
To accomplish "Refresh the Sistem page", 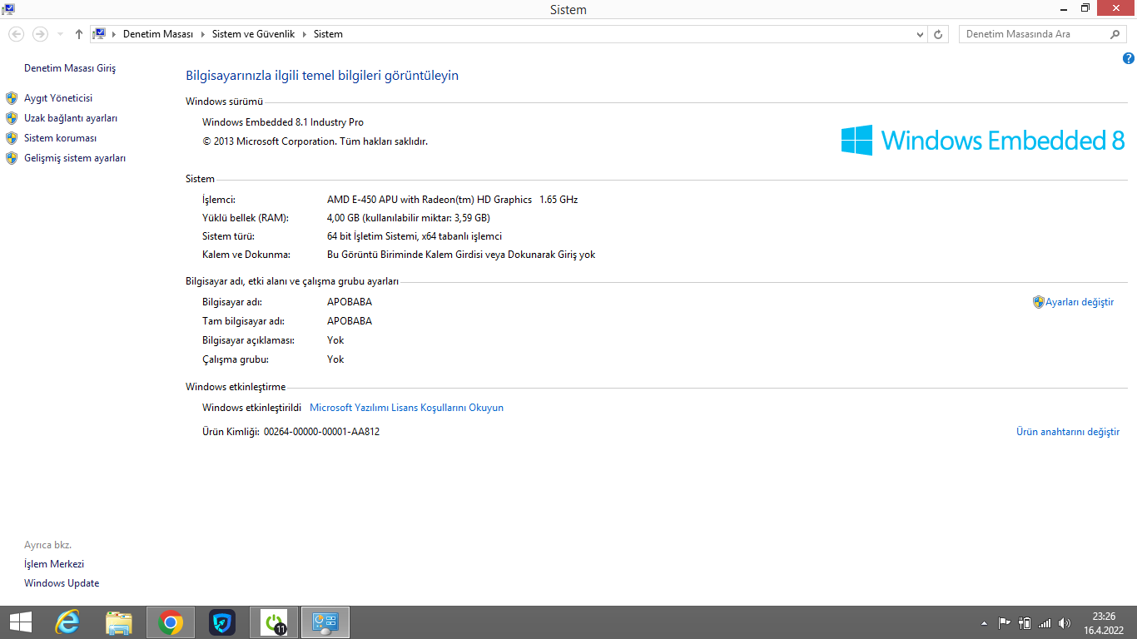I will point(938,34).
